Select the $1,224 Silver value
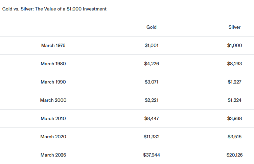Image resolution: width=254 pixels, height=164 pixels. (235, 100)
